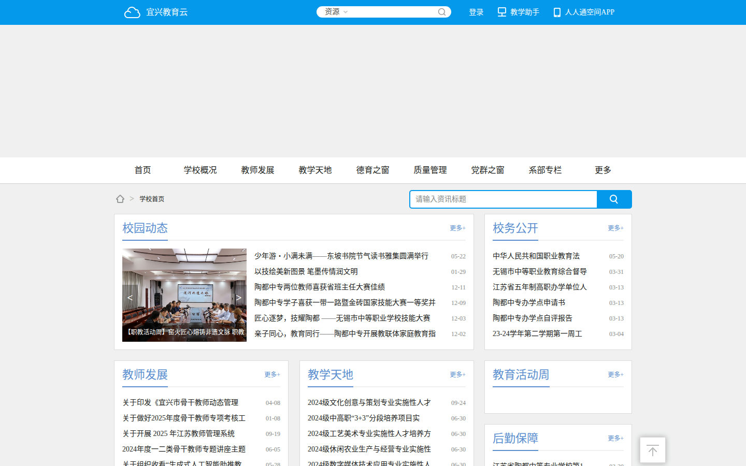Viewport: 746px width, 466px height.
Task: Show the previous carousel slide
Action: (130, 298)
